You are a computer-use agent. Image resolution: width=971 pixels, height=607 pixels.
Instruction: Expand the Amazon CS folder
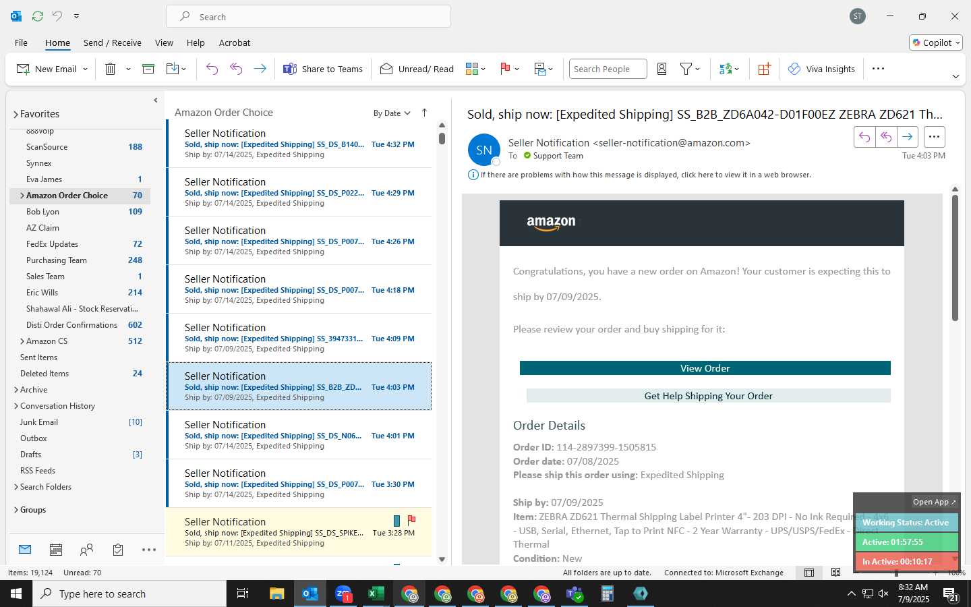pos(22,341)
